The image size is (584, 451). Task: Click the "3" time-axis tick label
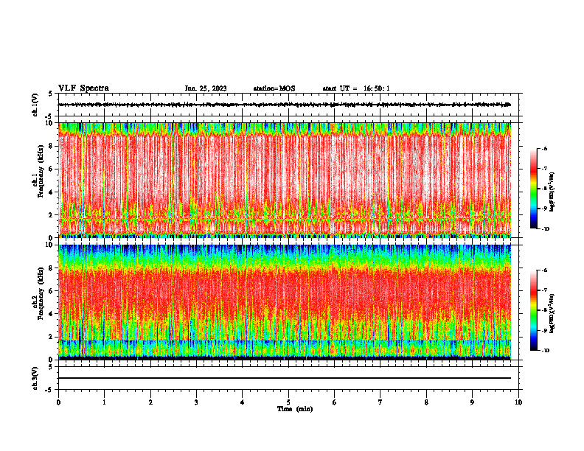pos(196,402)
